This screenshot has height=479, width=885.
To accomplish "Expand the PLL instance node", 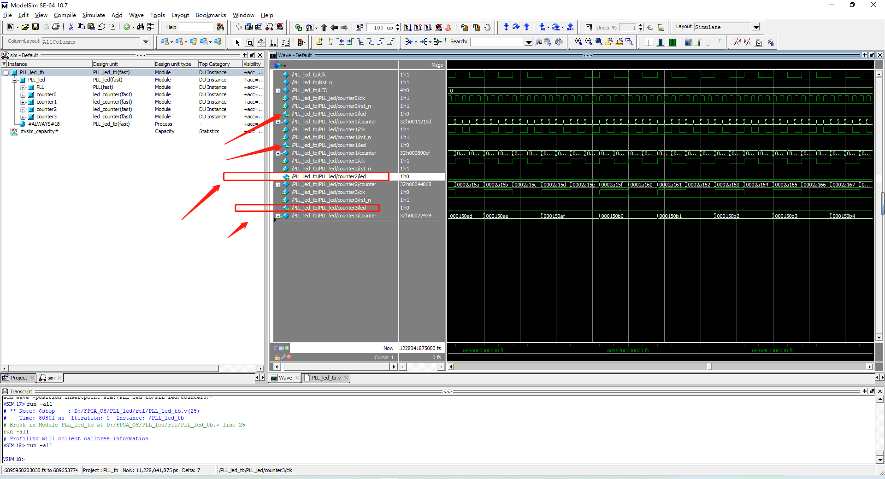I will coord(23,88).
